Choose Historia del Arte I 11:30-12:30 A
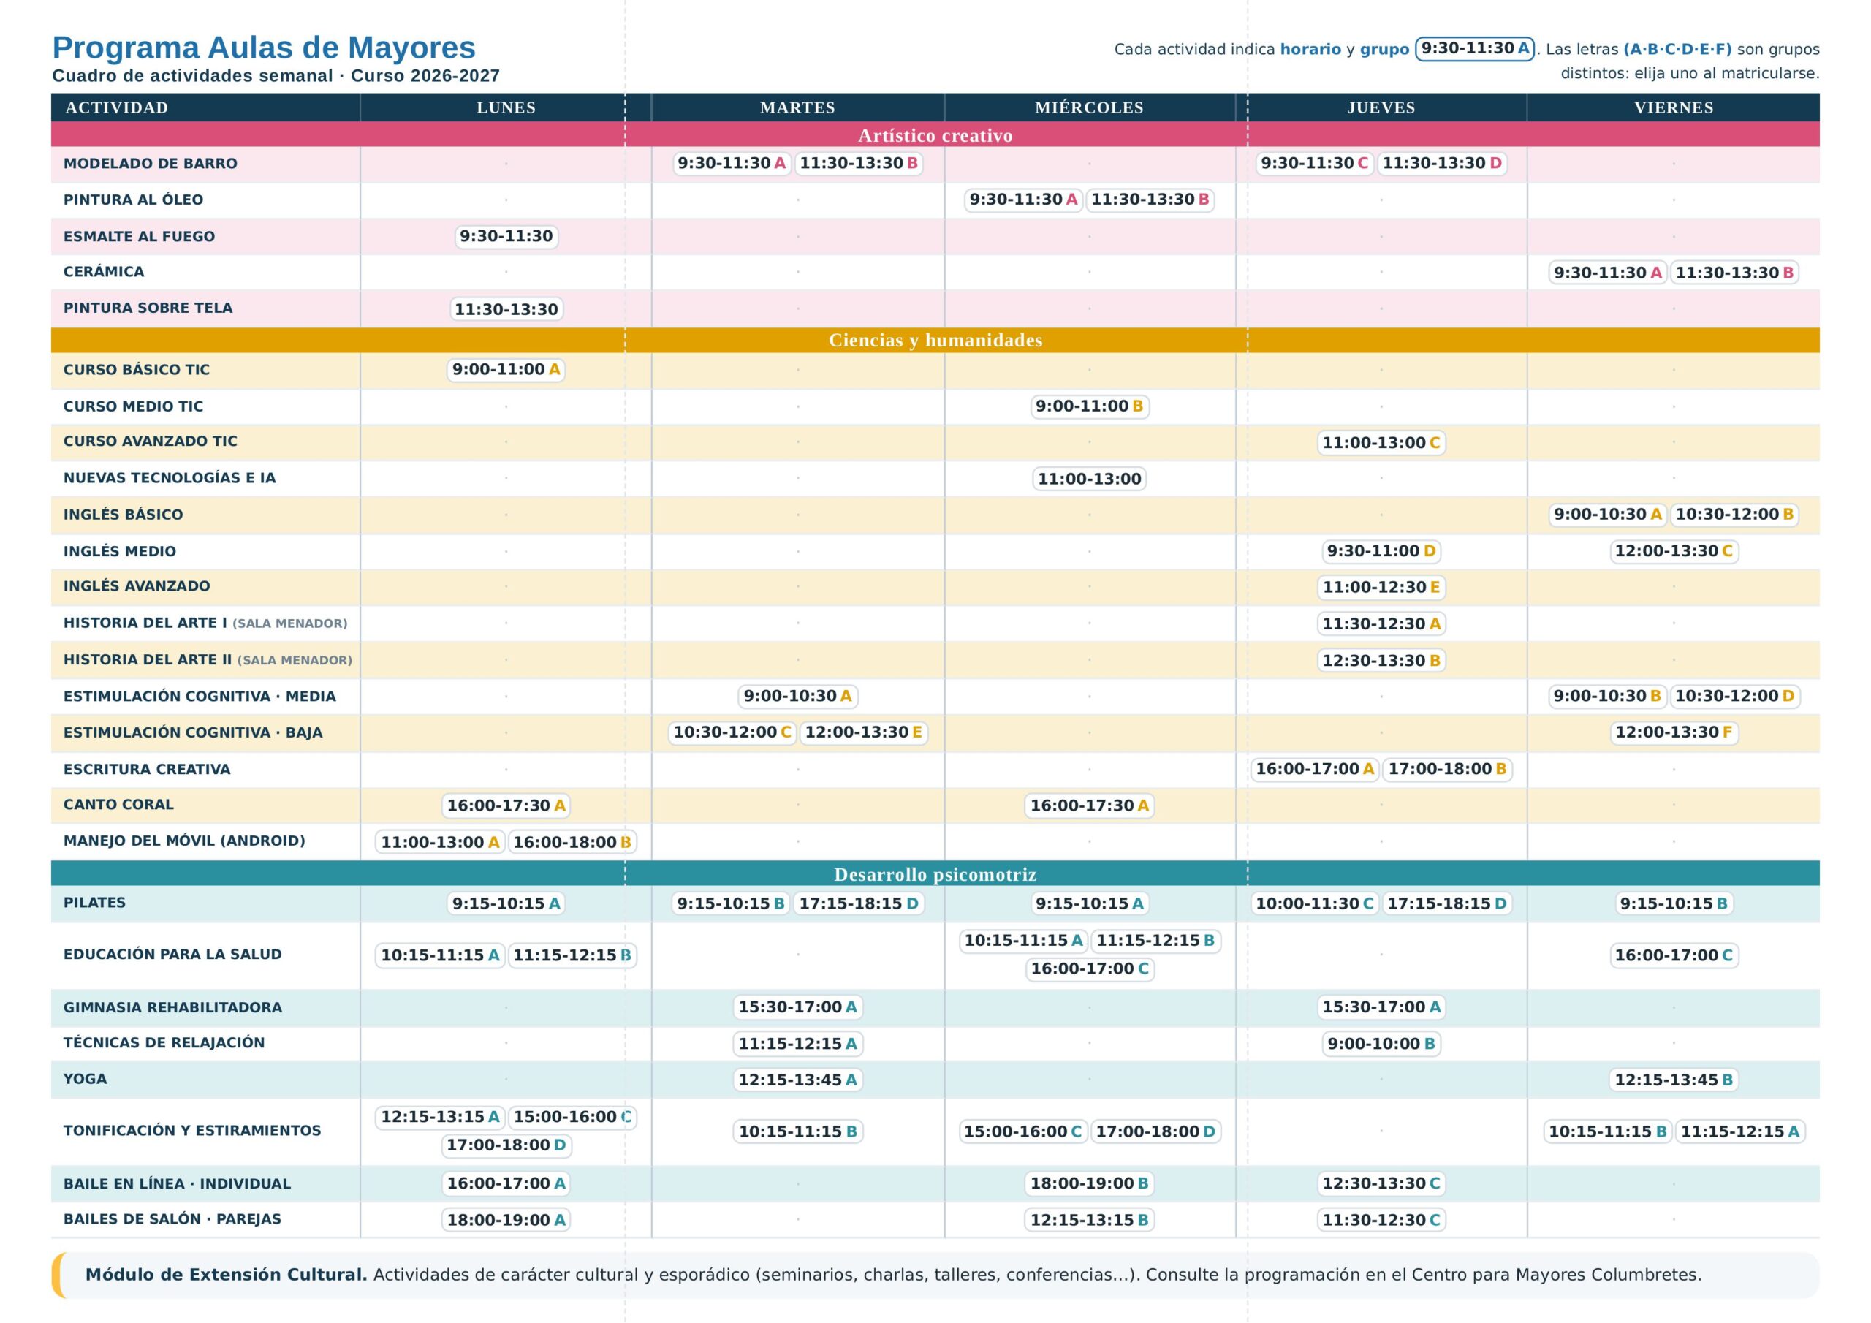Screen dimensions: 1871x1323 1381,623
